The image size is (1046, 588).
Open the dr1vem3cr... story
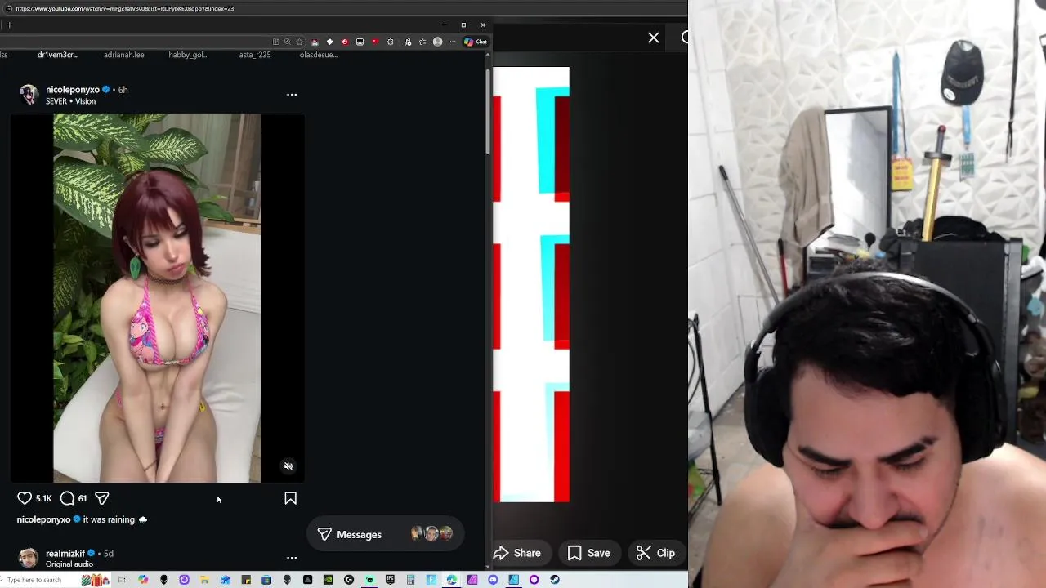[58, 55]
